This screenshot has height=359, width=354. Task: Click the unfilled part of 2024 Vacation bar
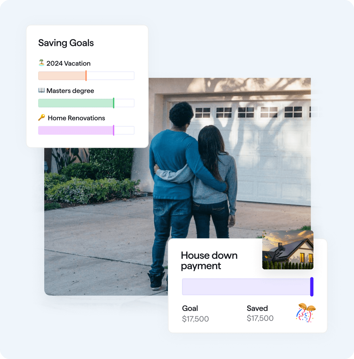[110, 76]
